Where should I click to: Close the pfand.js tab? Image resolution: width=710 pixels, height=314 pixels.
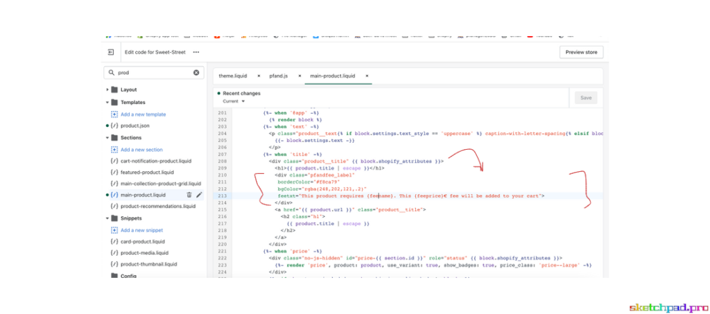[300, 76]
